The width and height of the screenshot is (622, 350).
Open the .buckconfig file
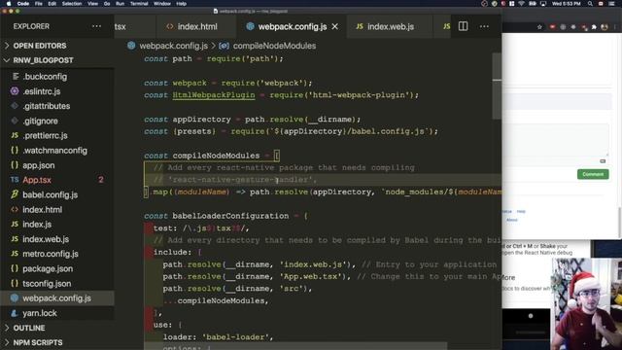(45, 77)
